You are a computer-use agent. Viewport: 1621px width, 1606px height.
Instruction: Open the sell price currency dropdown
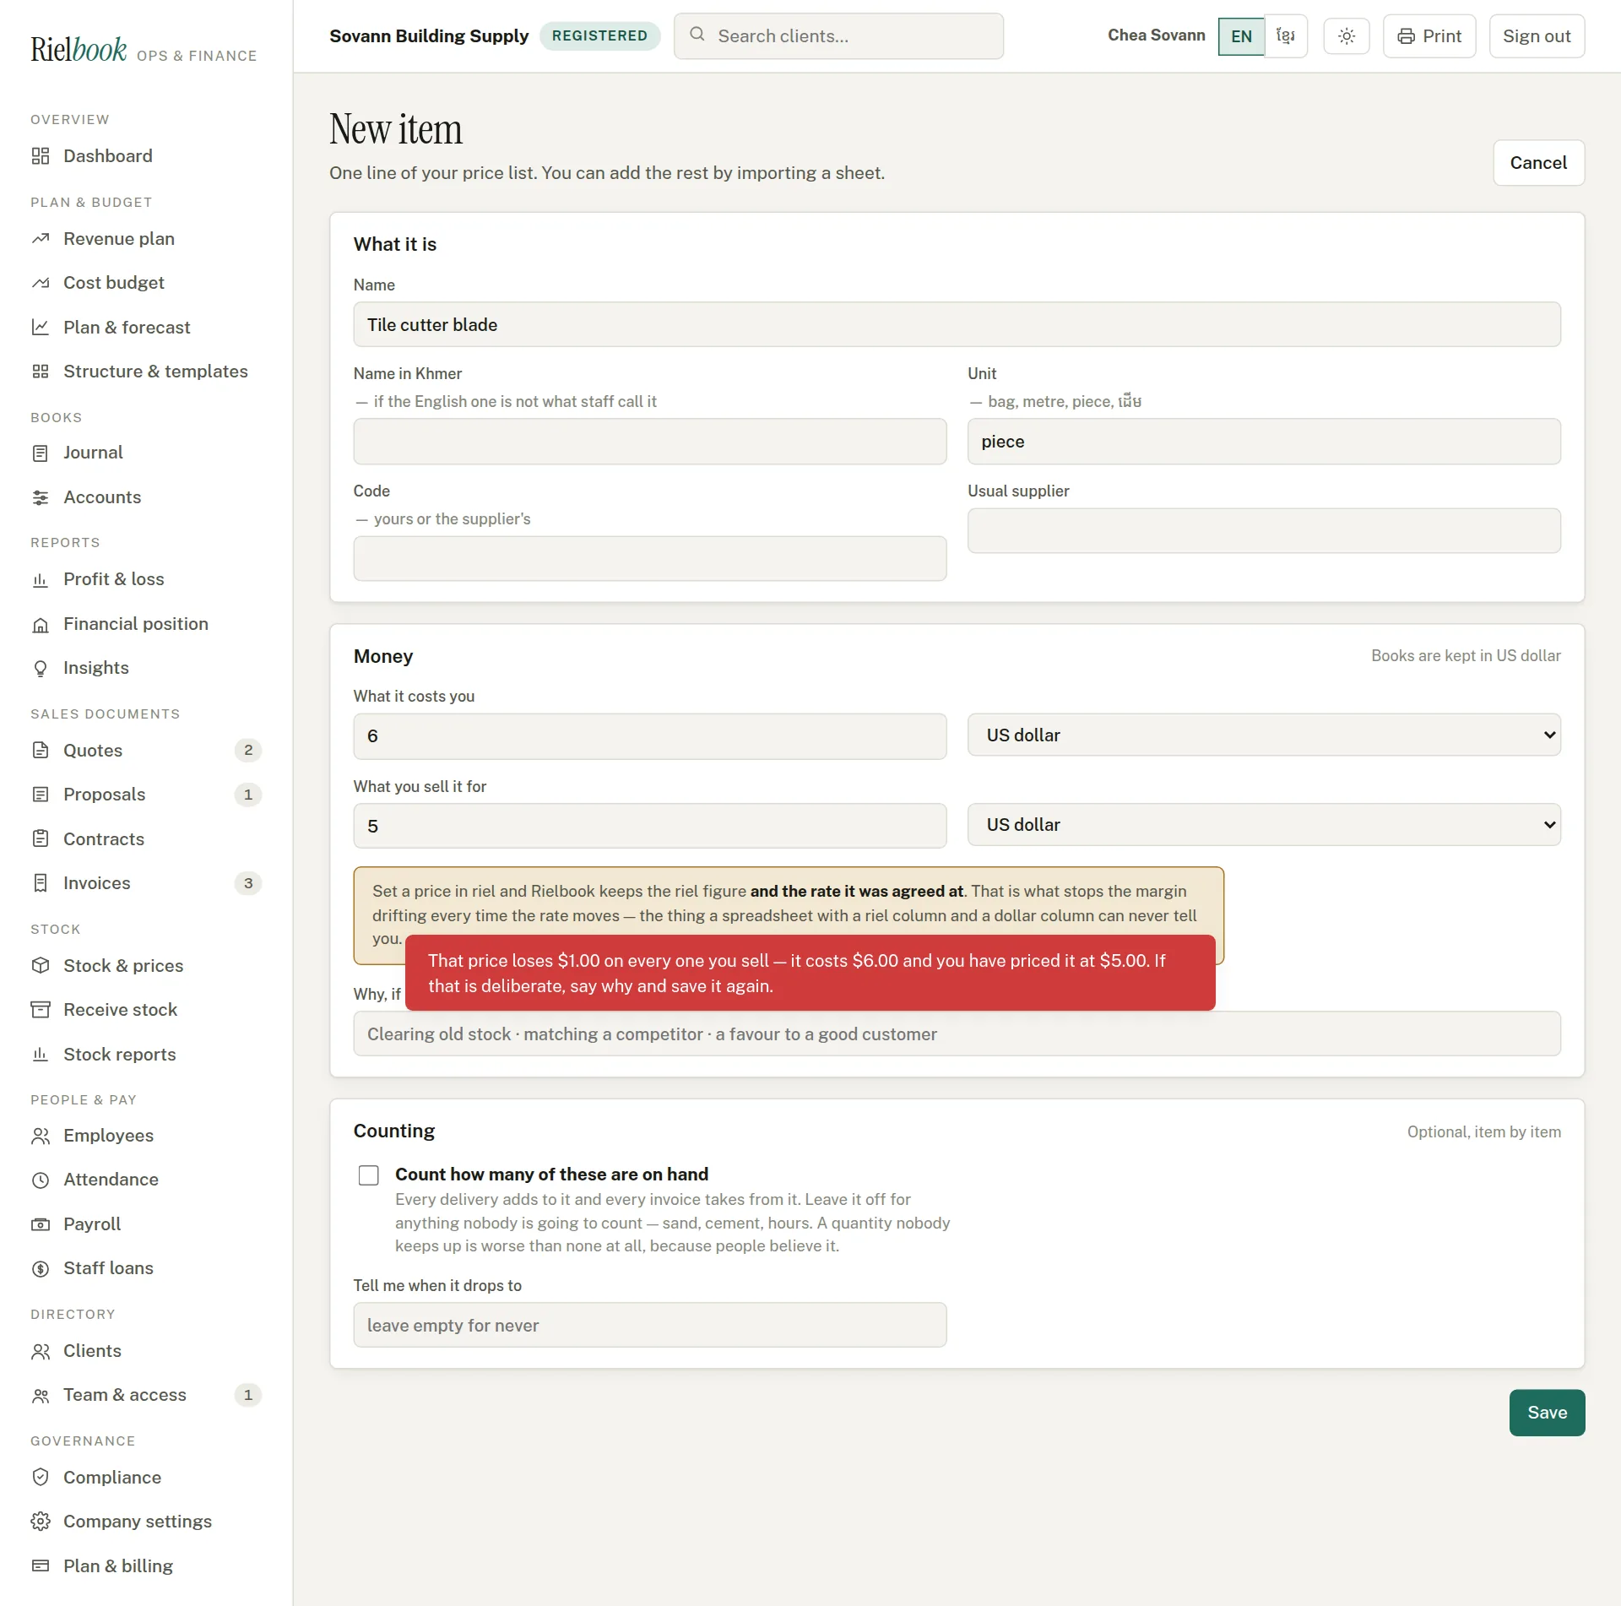[x=1264, y=824]
